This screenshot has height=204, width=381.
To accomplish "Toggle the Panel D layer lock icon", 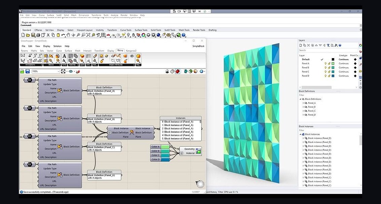I will click(329, 76).
